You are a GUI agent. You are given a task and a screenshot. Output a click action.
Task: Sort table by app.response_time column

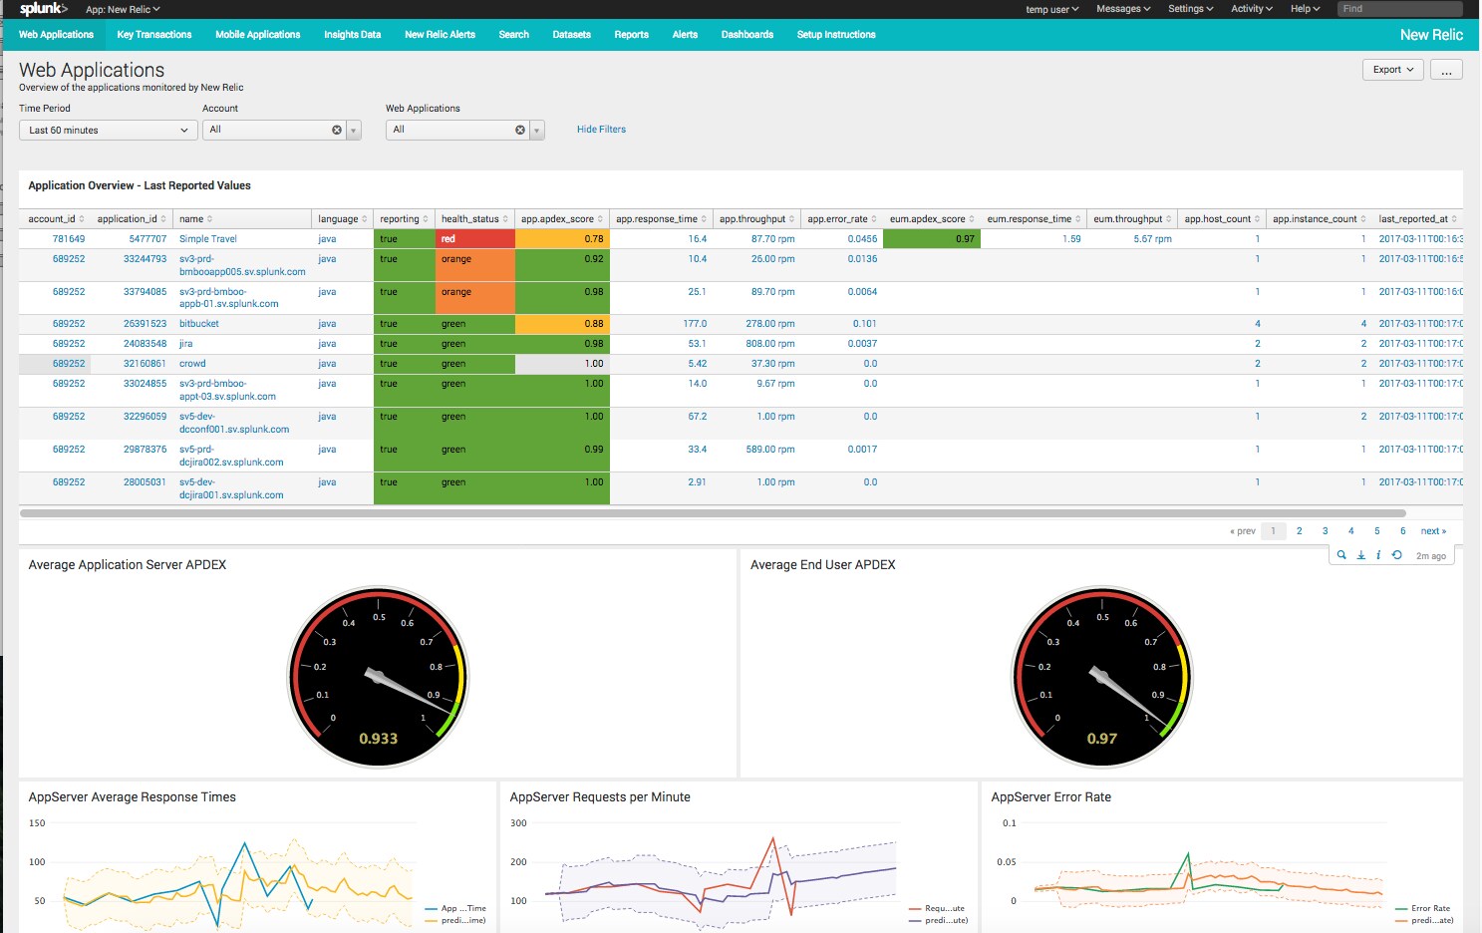661,219
